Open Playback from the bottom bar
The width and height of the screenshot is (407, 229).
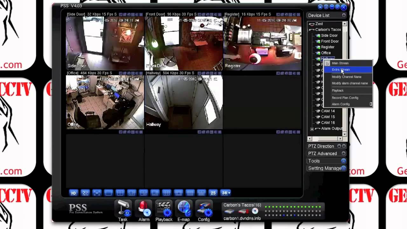pyautogui.click(x=164, y=211)
